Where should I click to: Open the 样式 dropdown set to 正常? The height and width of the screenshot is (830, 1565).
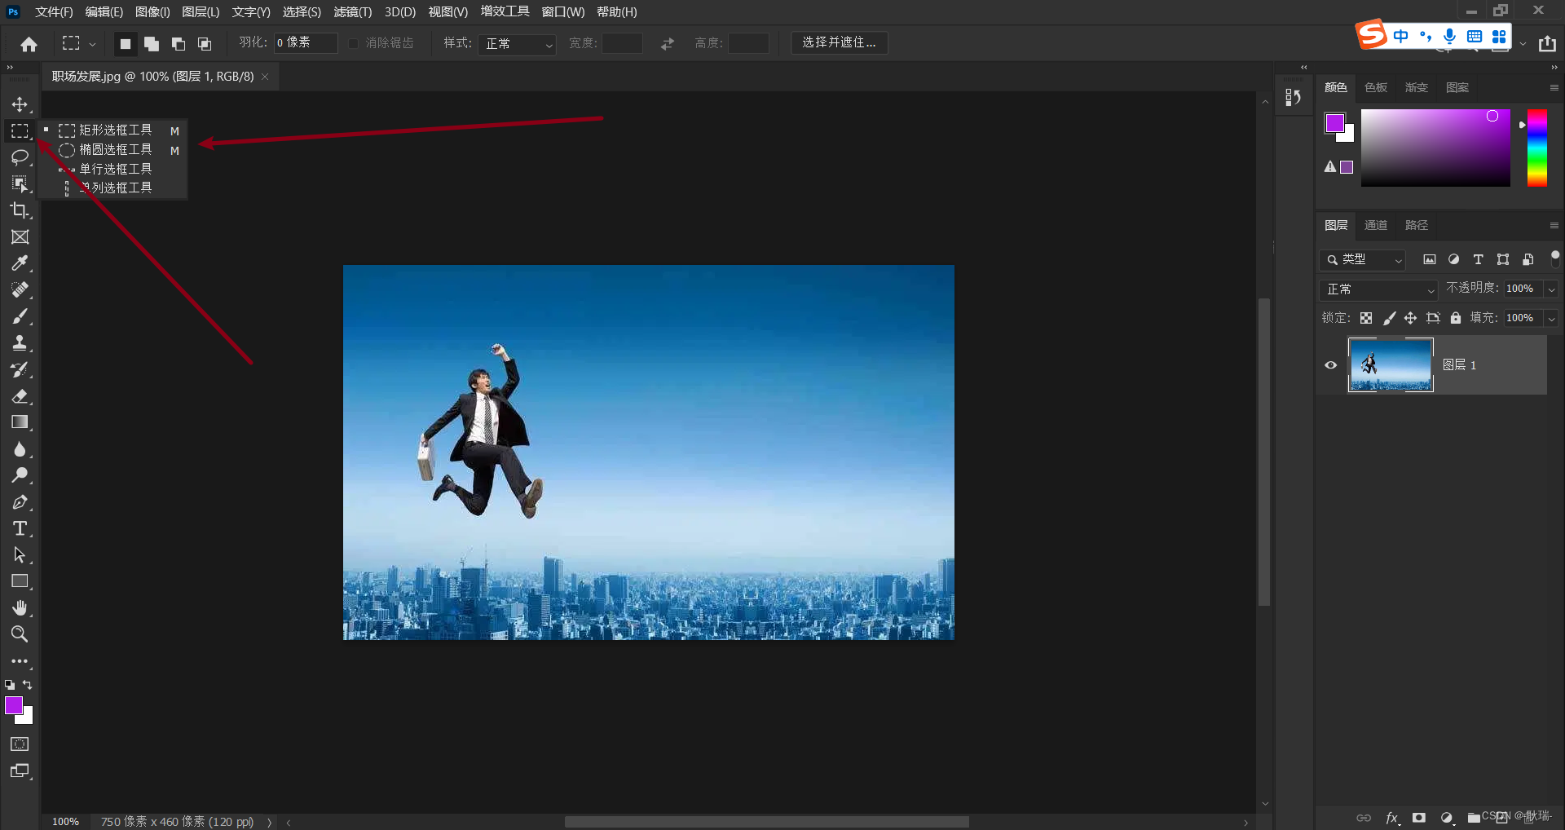tap(518, 43)
